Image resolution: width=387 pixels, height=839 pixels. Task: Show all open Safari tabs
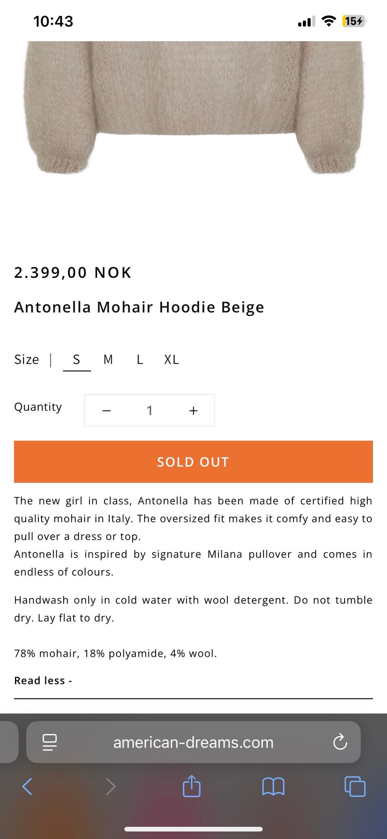[355, 787]
